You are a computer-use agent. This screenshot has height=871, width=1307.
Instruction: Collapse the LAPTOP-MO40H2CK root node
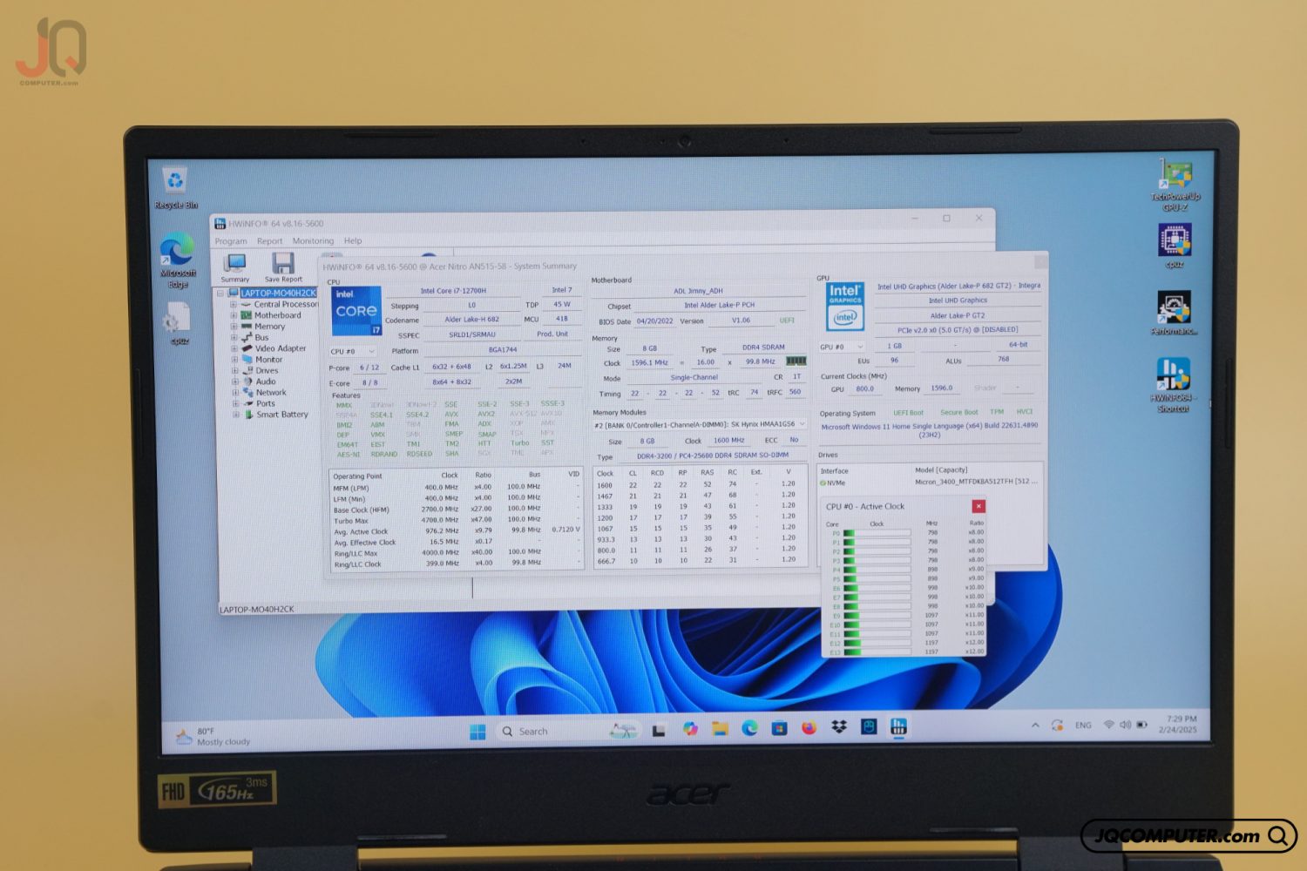(220, 294)
